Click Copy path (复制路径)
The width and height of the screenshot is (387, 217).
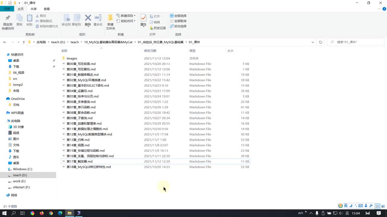[x=44, y=21]
